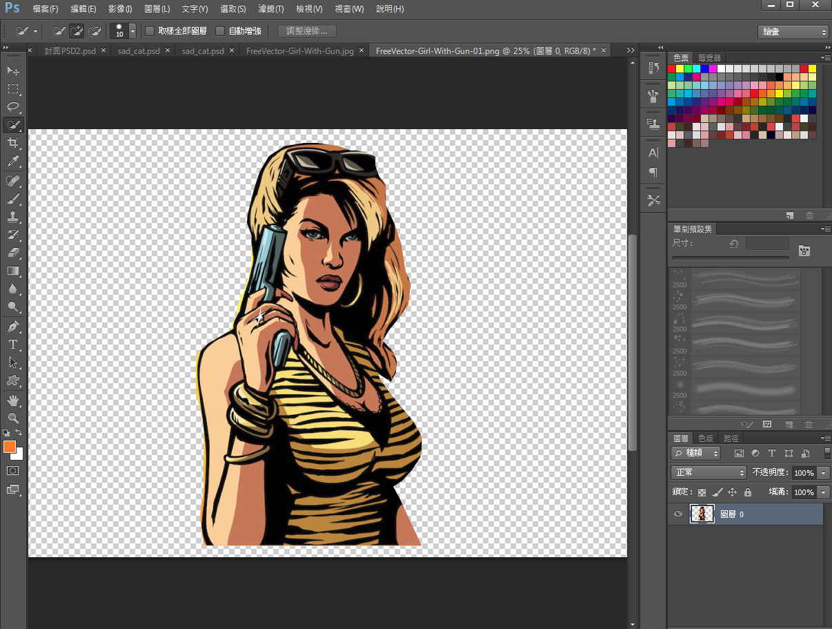Open the Brush Presets dock icon

click(x=653, y=95)
